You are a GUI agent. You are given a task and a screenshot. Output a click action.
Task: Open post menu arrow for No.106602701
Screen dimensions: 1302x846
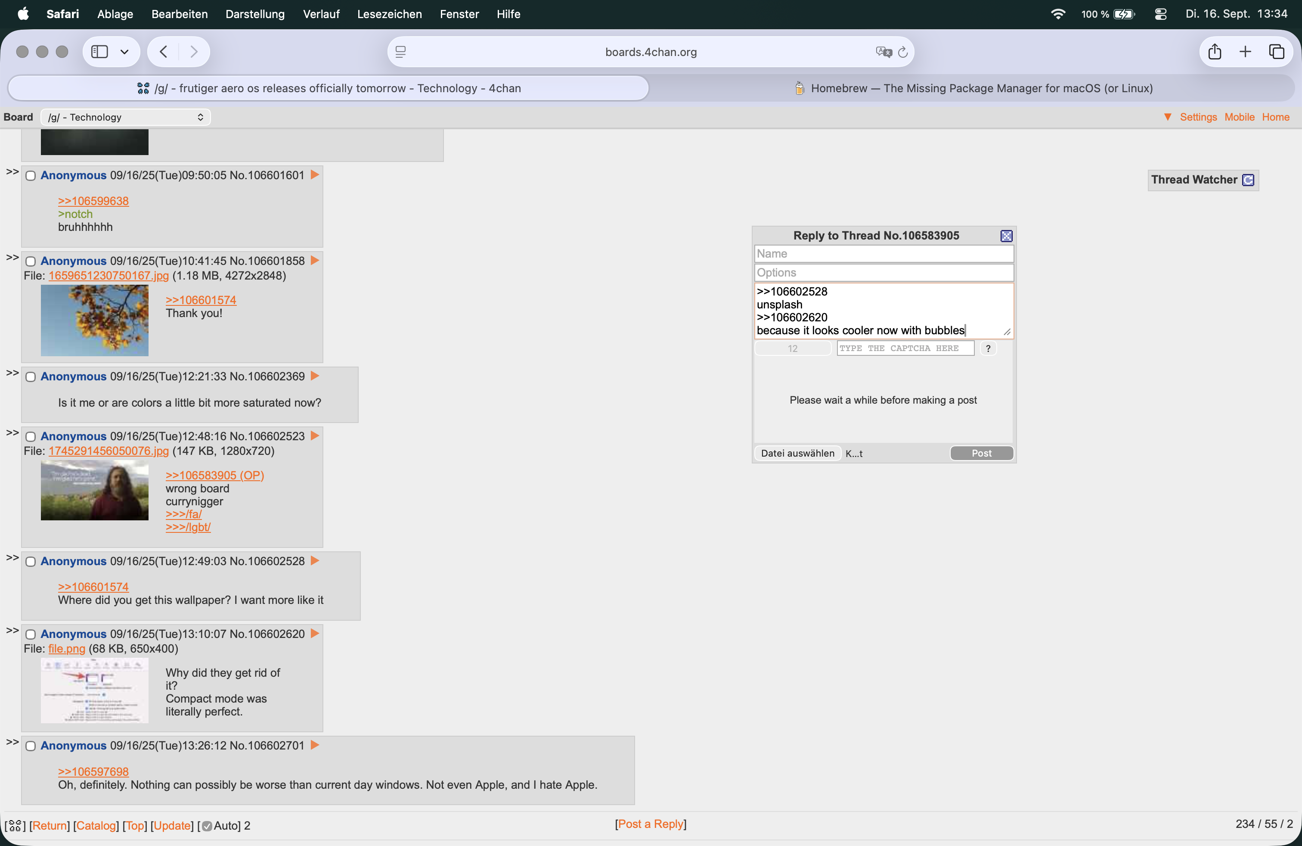click(x=315, y=745)
